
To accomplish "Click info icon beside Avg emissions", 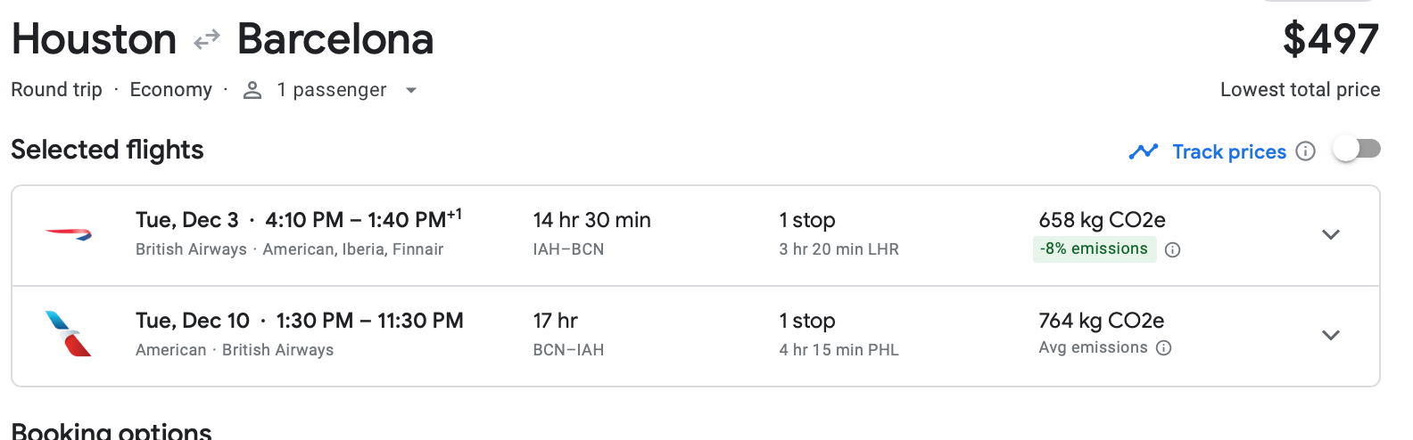I will pos(1163,348).
